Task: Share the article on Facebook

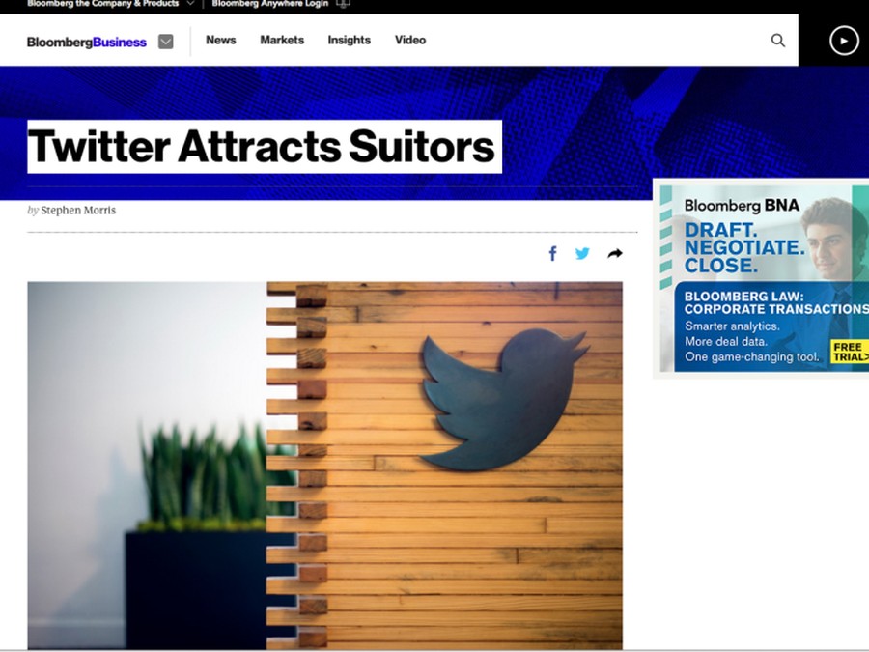Action: coord(552,254)
